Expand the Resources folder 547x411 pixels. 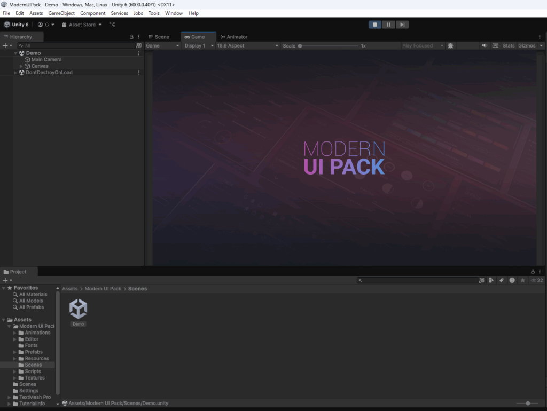tap(14, 359)
